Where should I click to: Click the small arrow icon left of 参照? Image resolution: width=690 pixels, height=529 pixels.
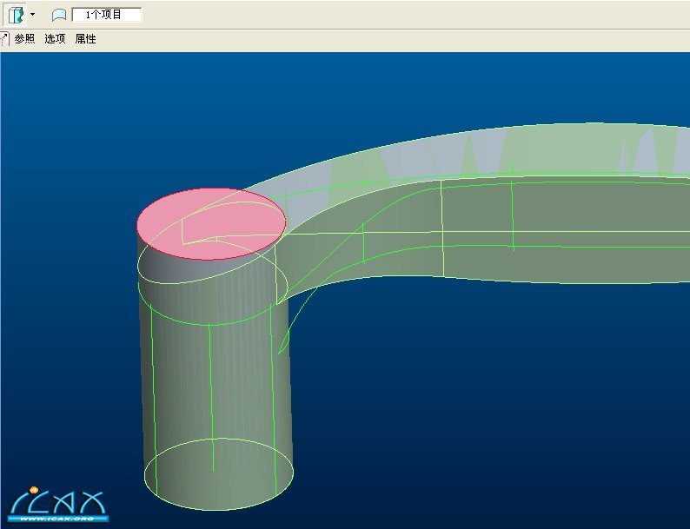pos(4,39)
